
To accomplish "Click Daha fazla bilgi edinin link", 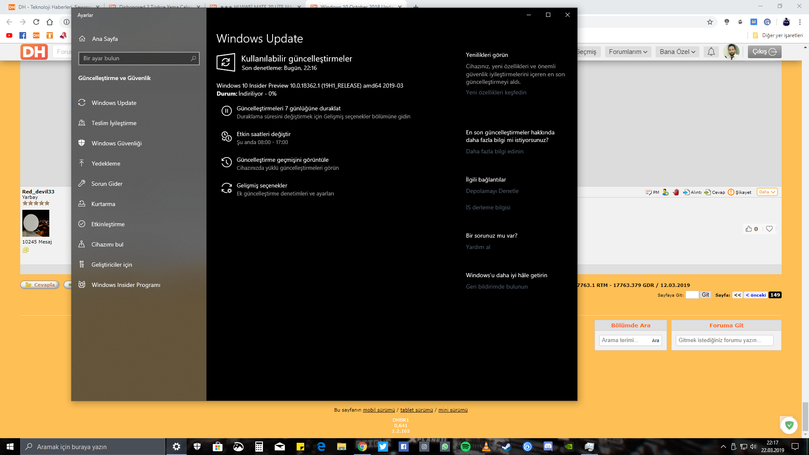I will pos(495,151).
